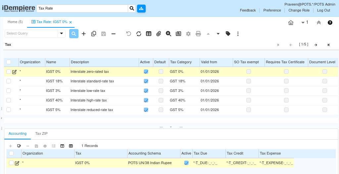Click the Find Record toolbar icon
This screenshot has width=339, height=174.
coord(74,34)
